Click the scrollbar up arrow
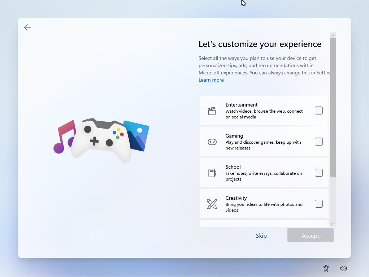Viewport: 369px width, 277px height. pyautogui.click(x=333, y=35)
